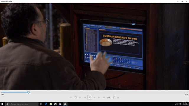Click the seek bar position thumb
This screenshot has height=106, width=189.
pyautogui.click(x=28, y=92)
